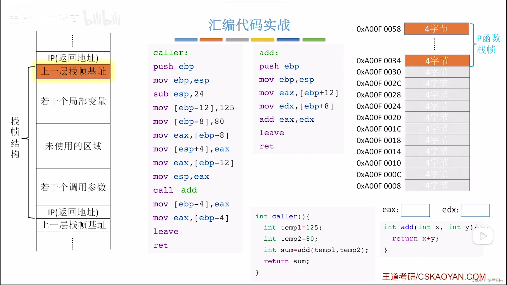Click the green bar under the title
507x285 pixels.
pos(314,39)
